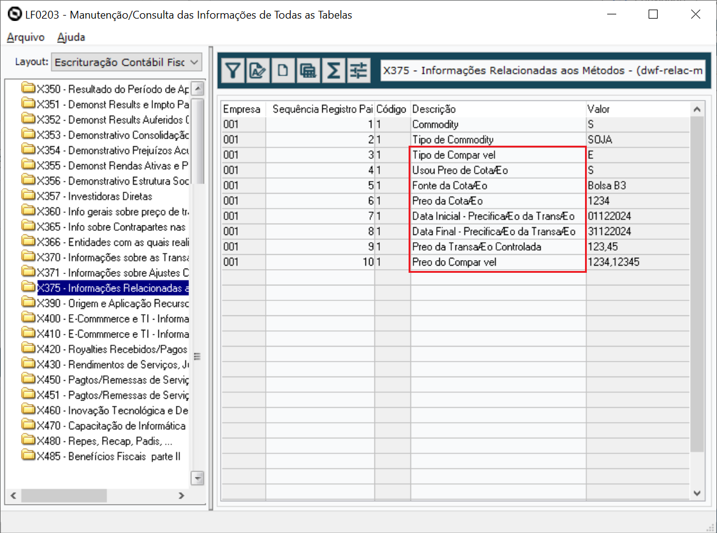The height and width of the screenshot is (533, 717).
Task: Open the Layout combo box dropdown
Action: [194, 62]
